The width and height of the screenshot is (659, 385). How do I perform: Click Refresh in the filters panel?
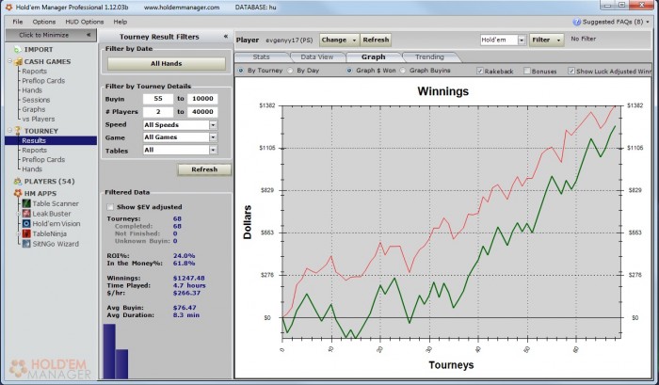[x=204, y=169]
